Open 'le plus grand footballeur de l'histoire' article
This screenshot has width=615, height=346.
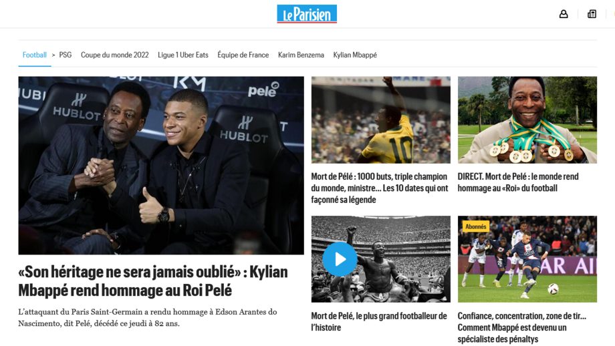pyautogui.click(x=379, y=322)
